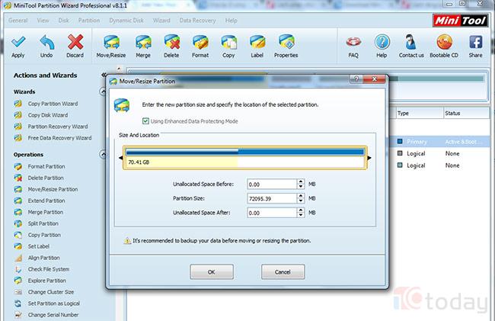Screen dimensions: 495x321
Task: Open the Wizard menu
Action: [161, 21]
